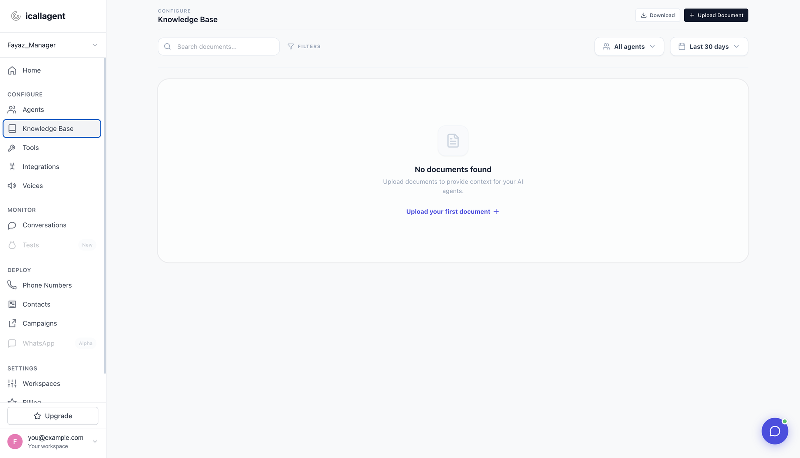Click the pink F user avatar
The width and height of the screenshot is (800, 458).
[15, 442]
